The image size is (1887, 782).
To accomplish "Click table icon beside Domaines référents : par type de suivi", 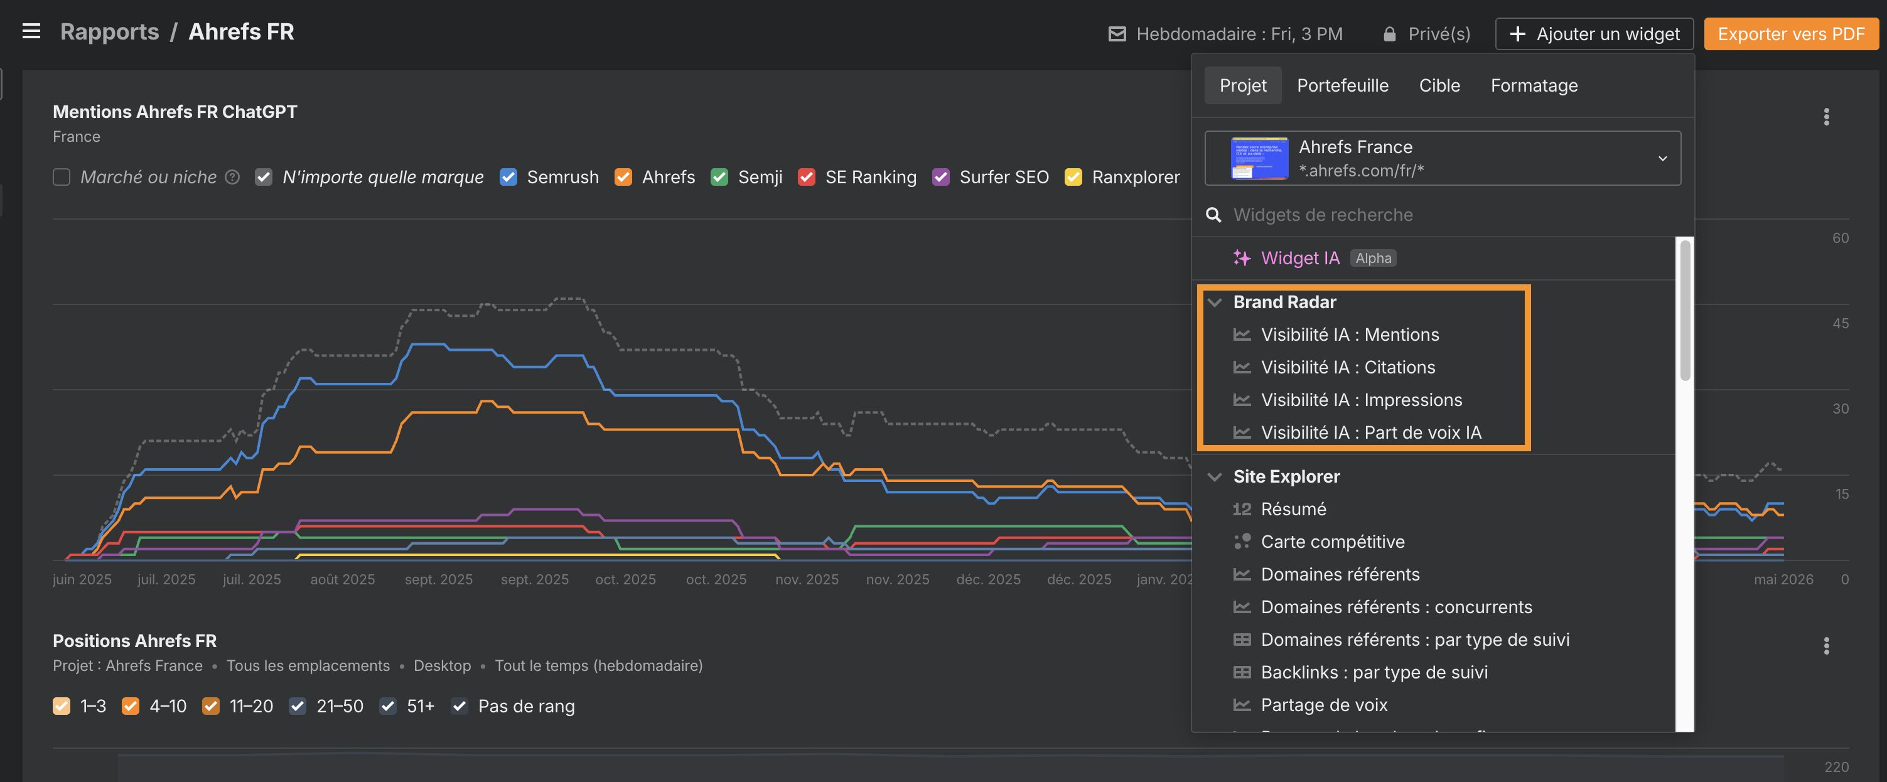I will 1242,640.
